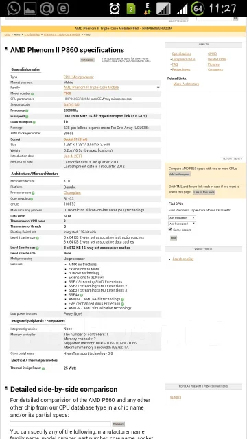Click the help icon next to Clock multiplier
This screenshot has height=439, width=247.
34,122
